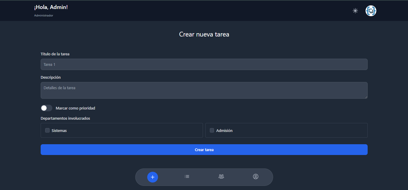408x190 pixels.
Task: Click the "Departamentos involucrados" label
Action: coord(65,118)
